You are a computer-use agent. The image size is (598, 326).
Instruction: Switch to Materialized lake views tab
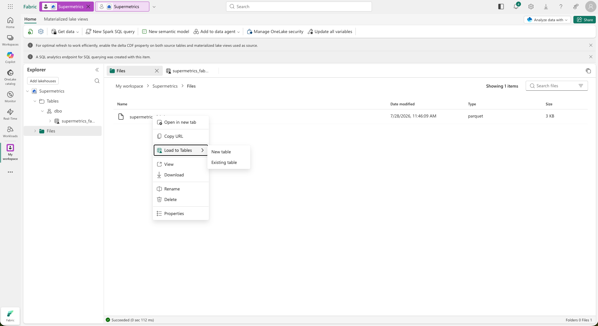point(66,19)
